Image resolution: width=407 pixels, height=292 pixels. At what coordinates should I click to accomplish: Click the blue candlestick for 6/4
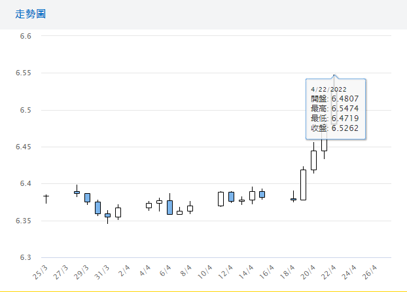[169, 208]
